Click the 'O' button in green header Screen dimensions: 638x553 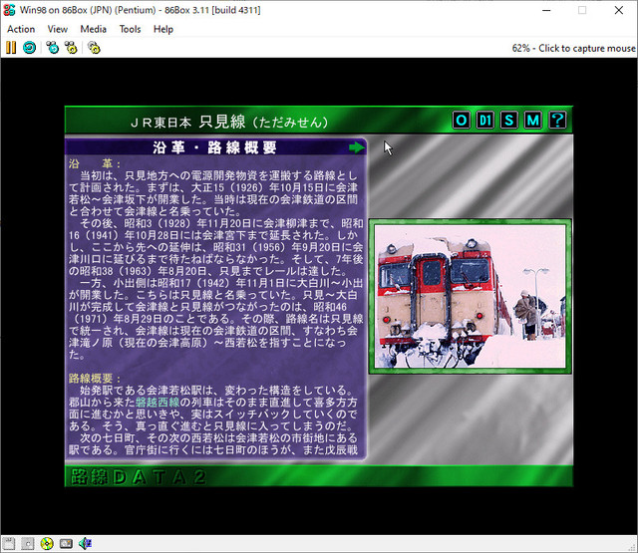coord(462,120)
